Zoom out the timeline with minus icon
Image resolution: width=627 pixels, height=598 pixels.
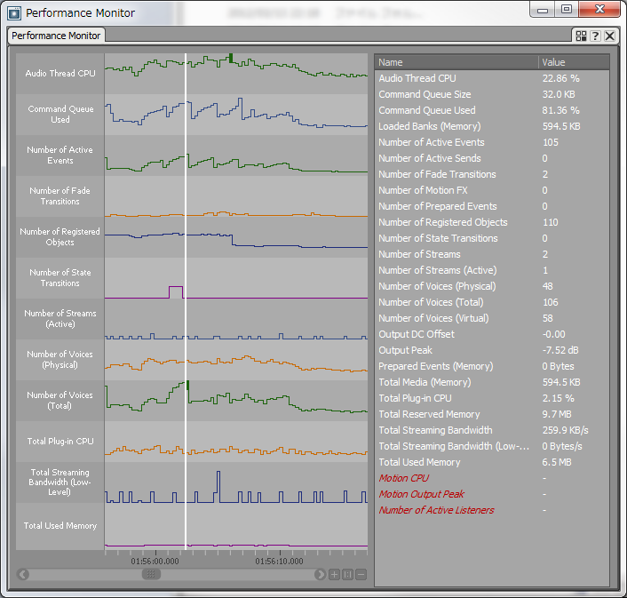[x=361, y=575]
